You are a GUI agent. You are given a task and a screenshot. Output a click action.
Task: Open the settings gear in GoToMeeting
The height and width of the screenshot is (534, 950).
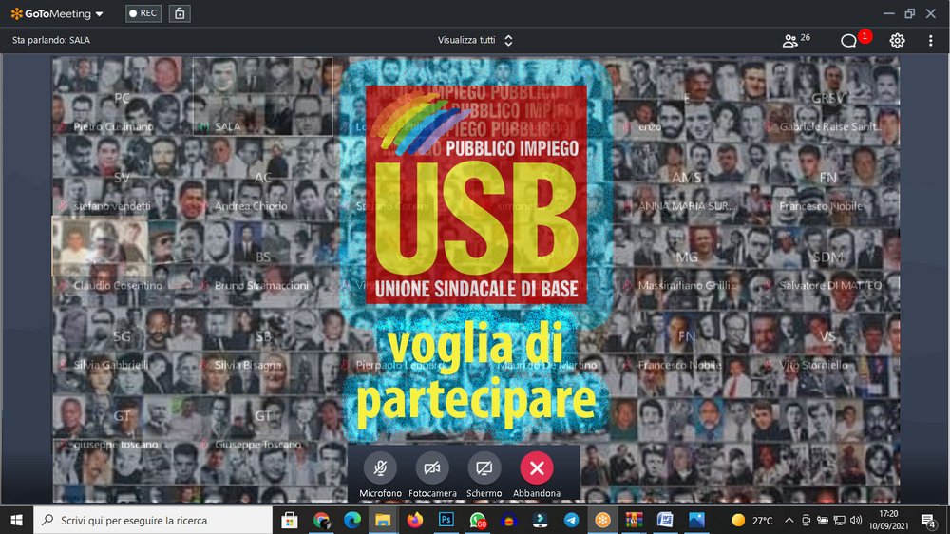pos(897,41)
